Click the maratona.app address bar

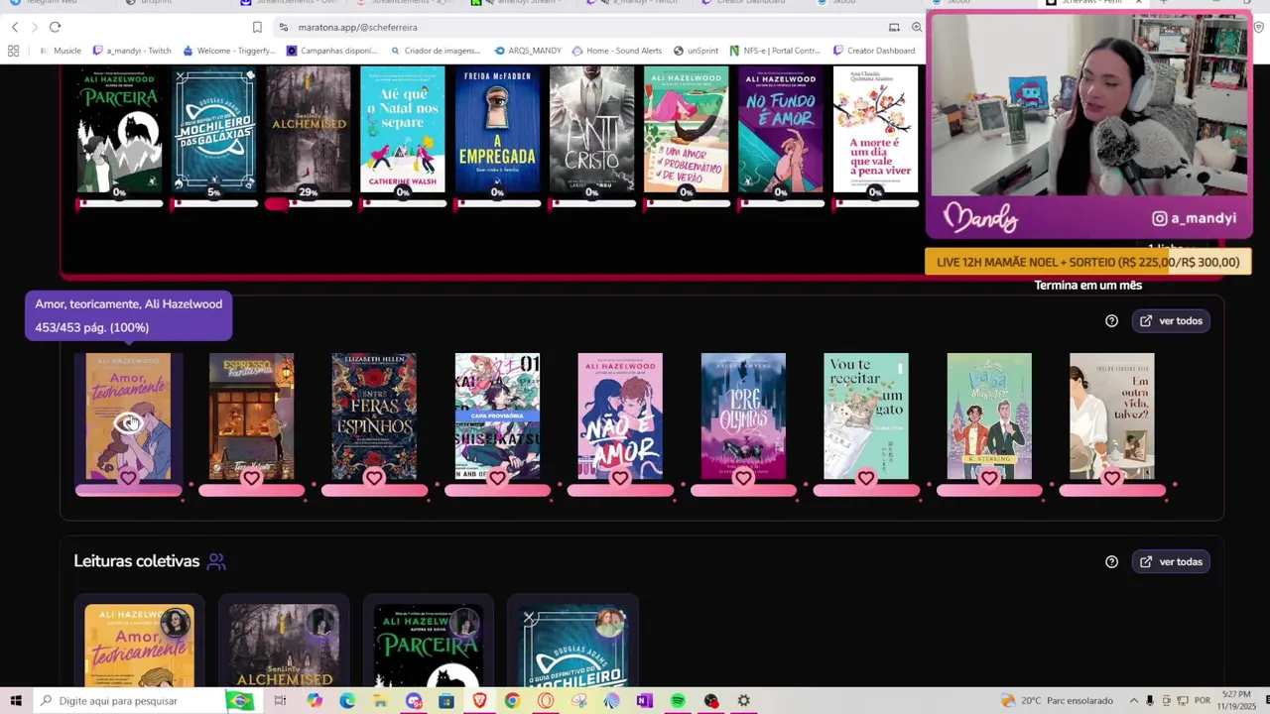[585, 27]
